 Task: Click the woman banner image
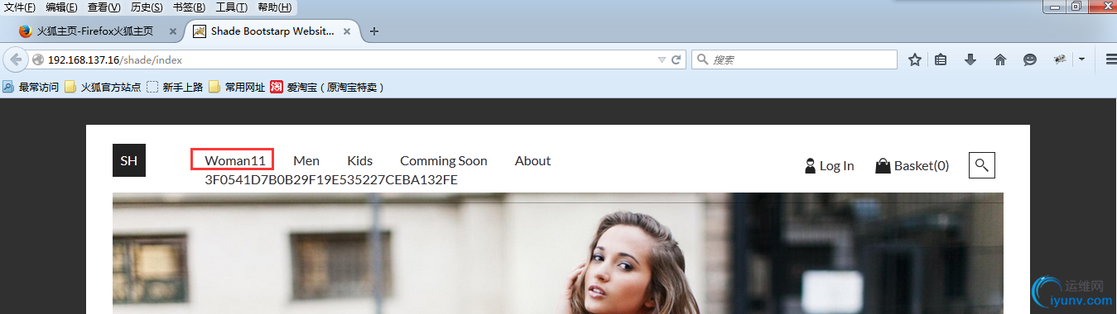tap(557, 254)
